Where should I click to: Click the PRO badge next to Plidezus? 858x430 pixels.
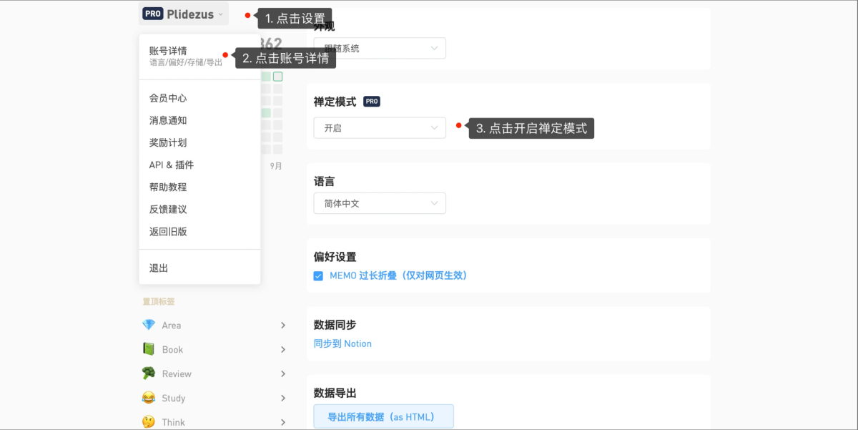(153, 14)
